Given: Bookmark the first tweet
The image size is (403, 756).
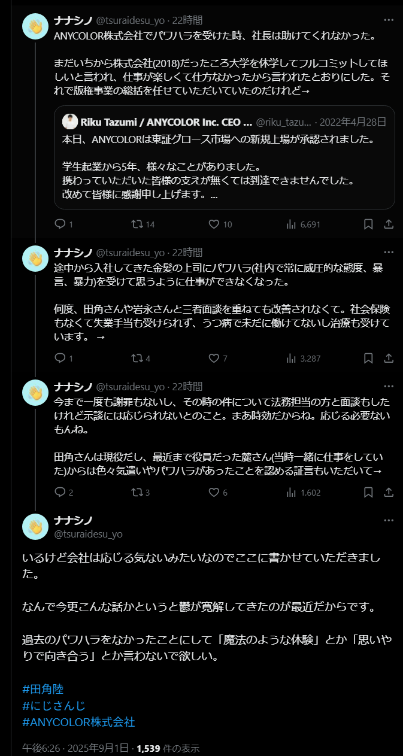Looking at the screenshot, I should [x=369, y=224].
